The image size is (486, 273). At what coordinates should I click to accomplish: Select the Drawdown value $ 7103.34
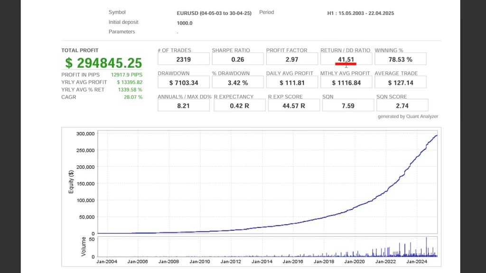(x=183, y=82)
